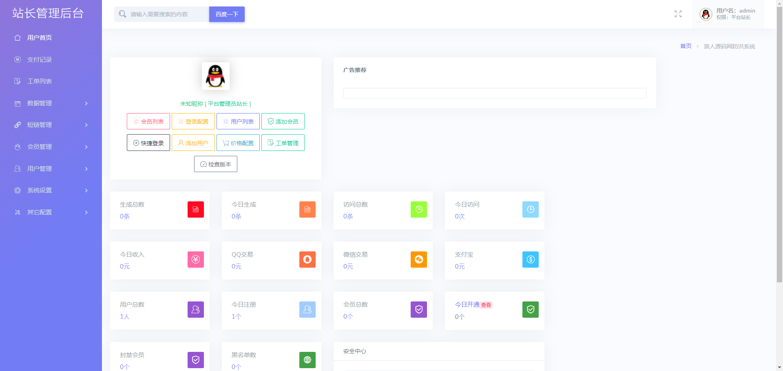783x371 pixels.
Task: Open the 系统设置 sidebar menu
Action: pyautogui.click(x=51, y=190)
